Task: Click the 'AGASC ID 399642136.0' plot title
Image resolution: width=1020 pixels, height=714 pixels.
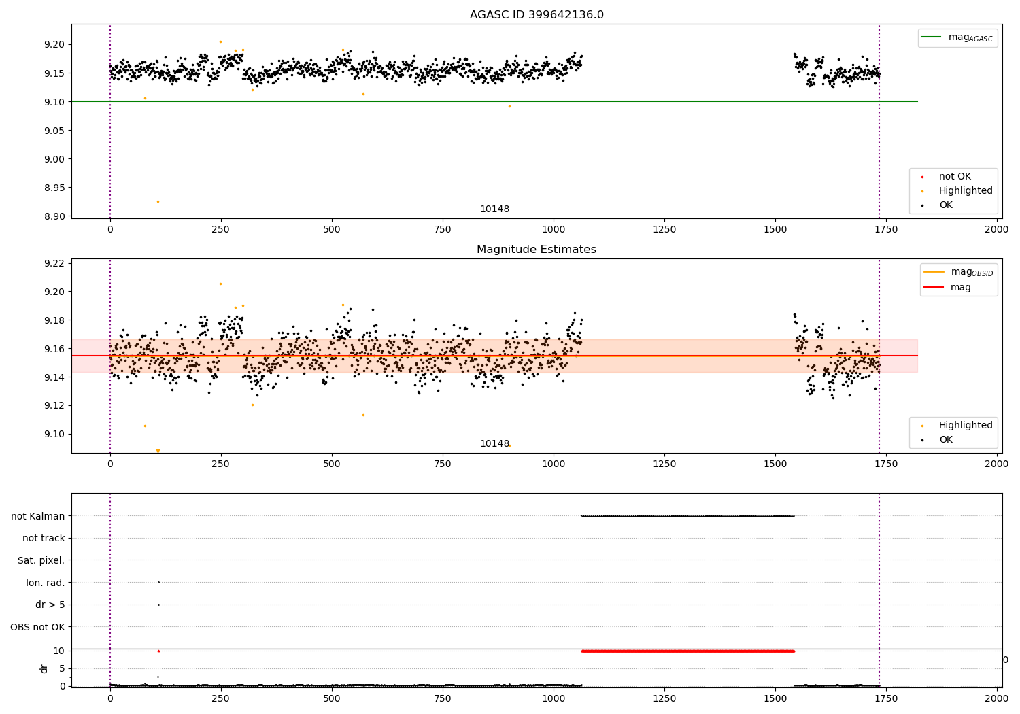Action: pos(537,15)
